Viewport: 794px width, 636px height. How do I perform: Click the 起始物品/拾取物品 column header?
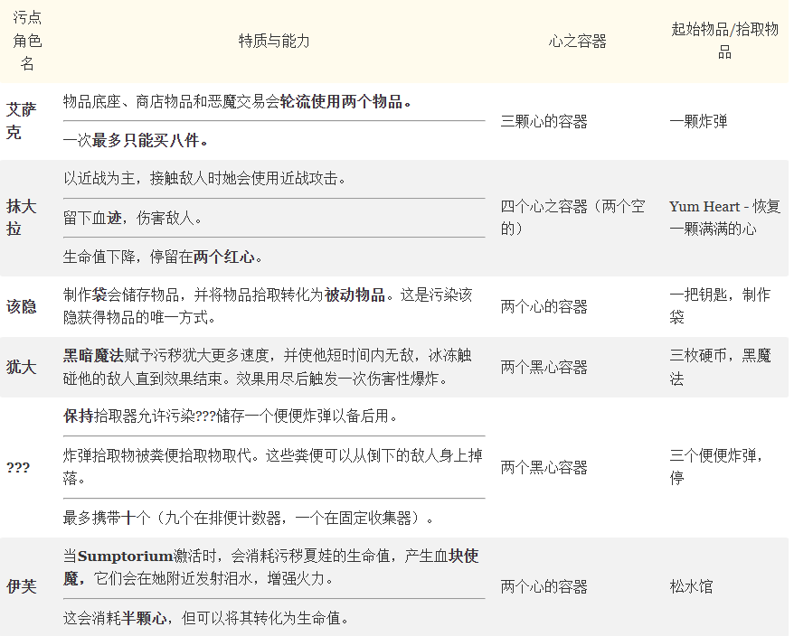[724, 42]
